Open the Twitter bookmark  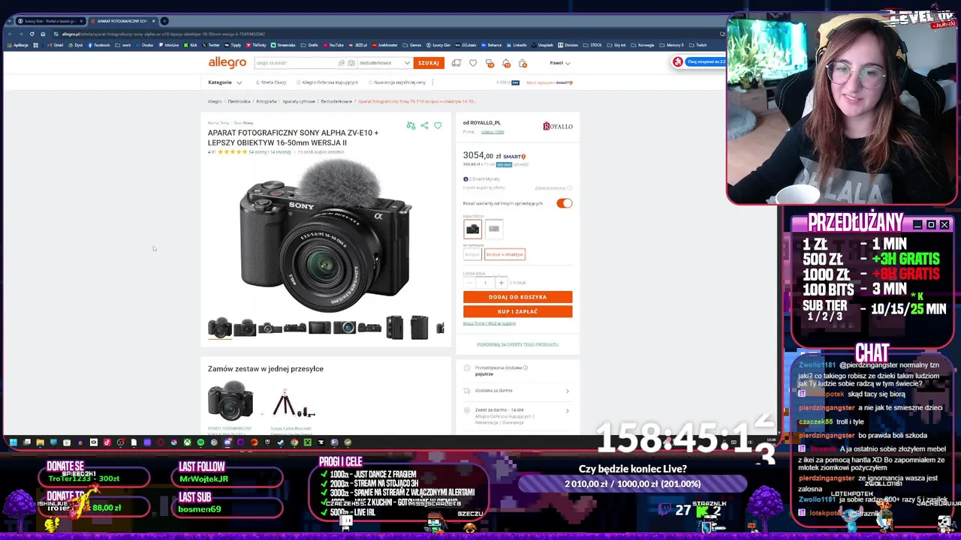click(x=211, y=45)
